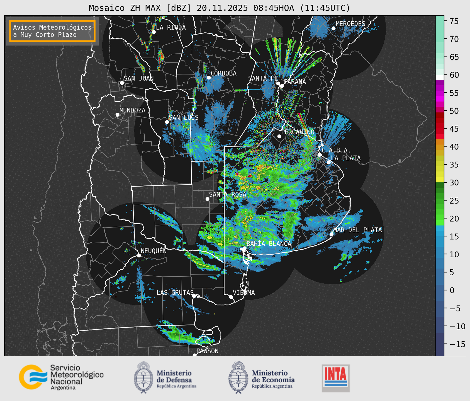Click the Neuquén city marker dot
The width and height of the screenshot is (470, 401).
point(139,255)
